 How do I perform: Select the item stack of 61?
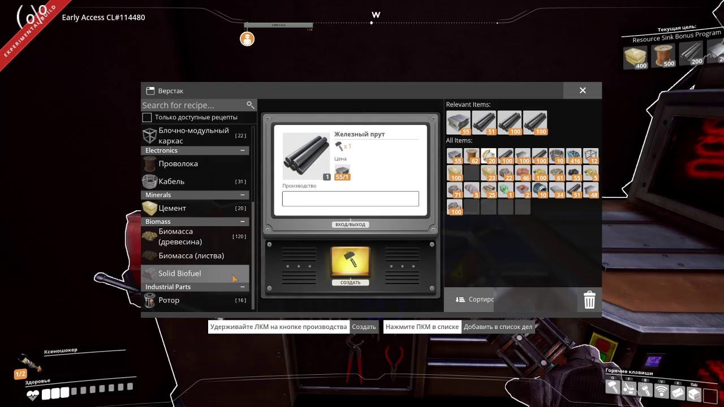point(557,173)
